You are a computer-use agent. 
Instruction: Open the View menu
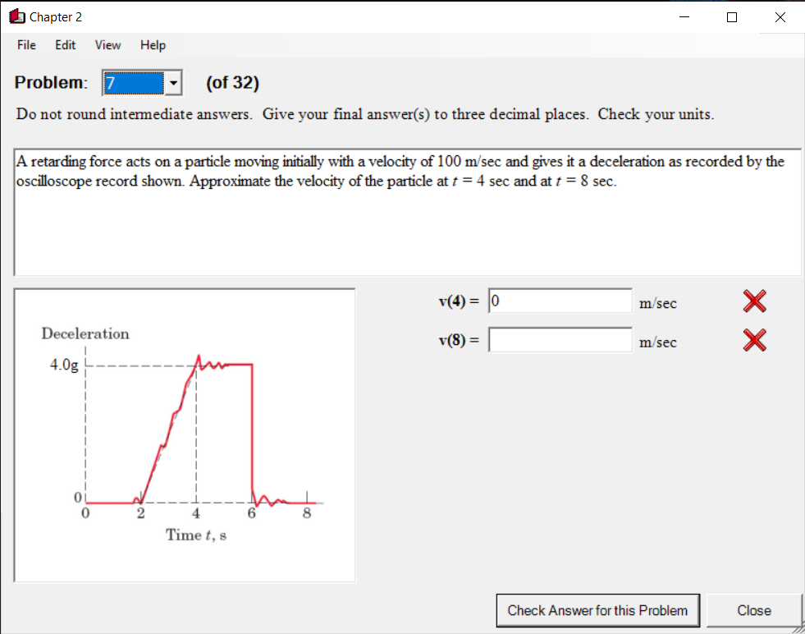click(x=107, y=45)
